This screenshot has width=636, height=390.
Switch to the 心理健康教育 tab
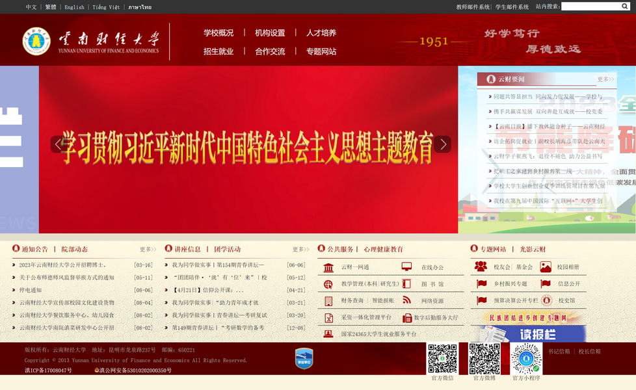coord(384,249)
